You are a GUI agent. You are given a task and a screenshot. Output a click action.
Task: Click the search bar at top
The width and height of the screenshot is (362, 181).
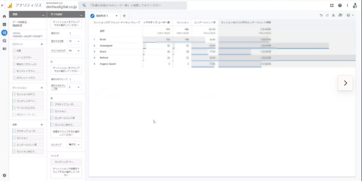[x=133, y=5]
